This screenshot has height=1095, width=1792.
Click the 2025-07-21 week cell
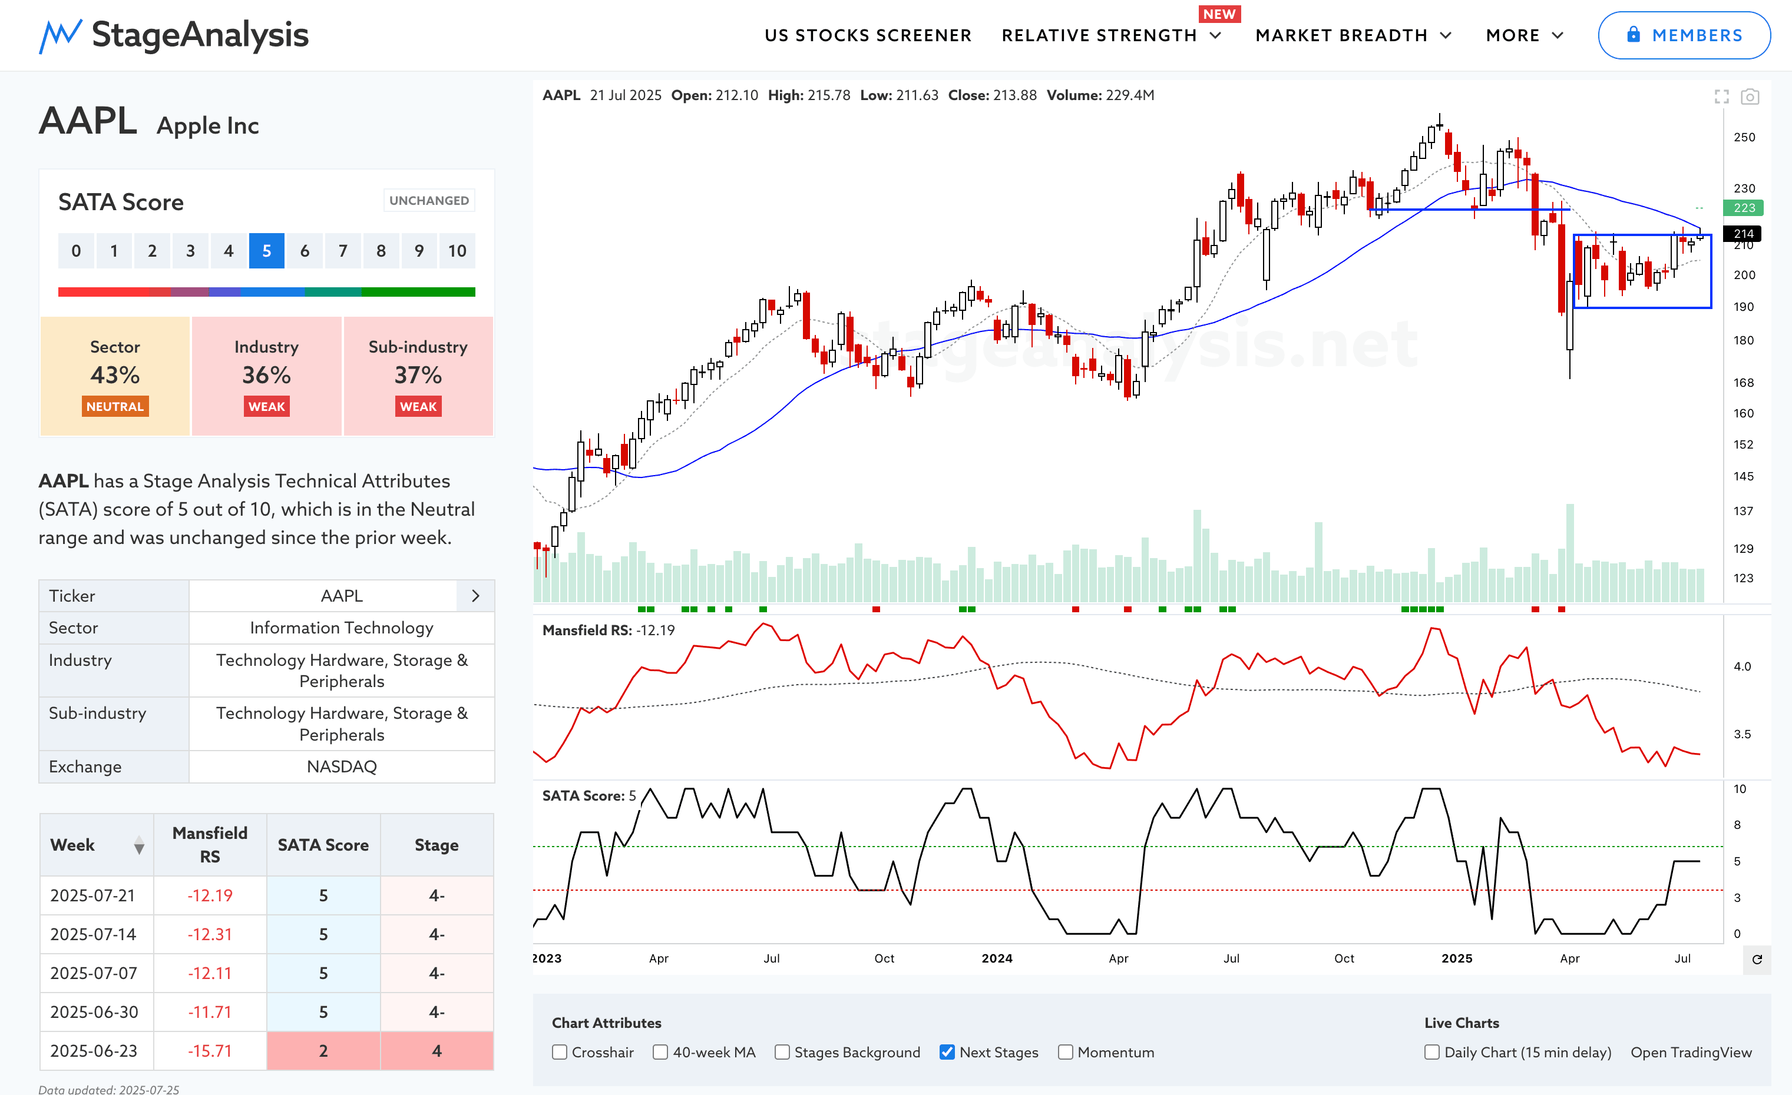click(96, 895)
